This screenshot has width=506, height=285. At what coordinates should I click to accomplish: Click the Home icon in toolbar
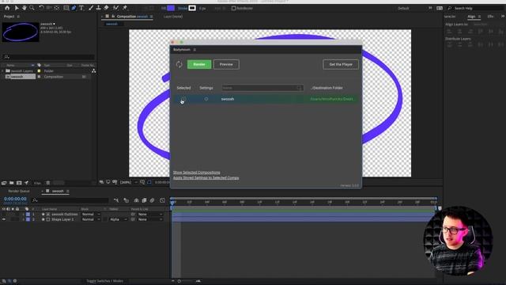(x=7, y=8)
